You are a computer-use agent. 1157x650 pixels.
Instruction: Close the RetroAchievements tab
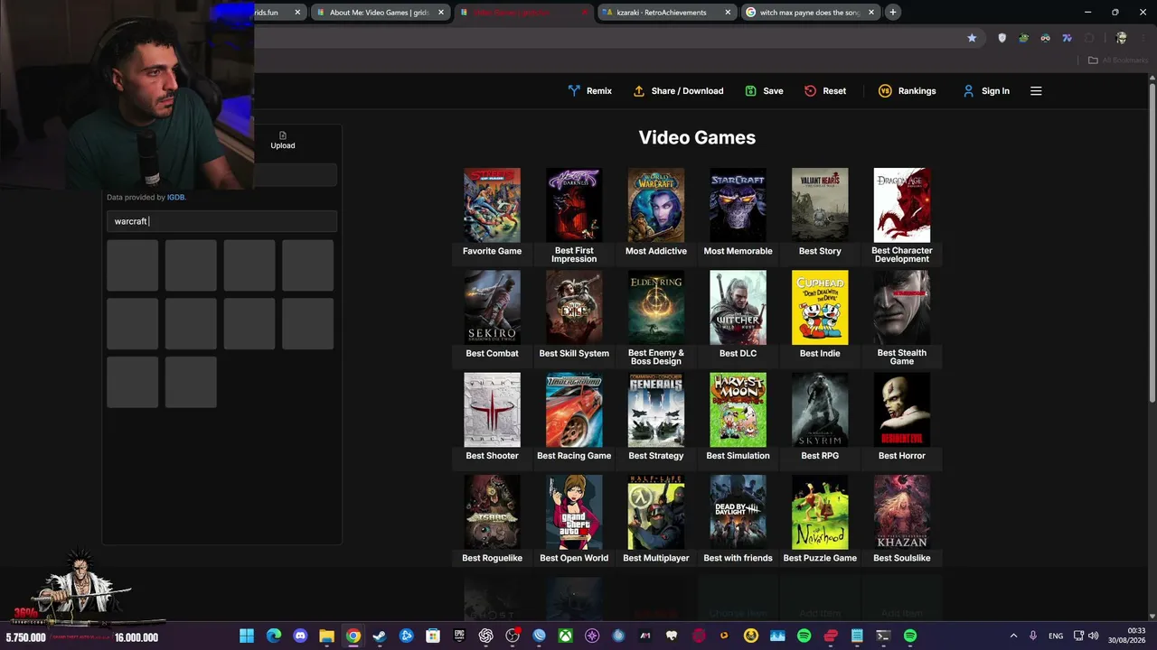pos(728,13)
